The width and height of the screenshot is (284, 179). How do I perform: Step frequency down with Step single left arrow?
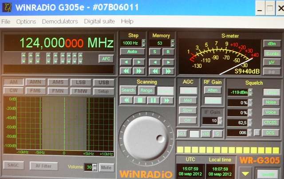click(x=126, y=62)
